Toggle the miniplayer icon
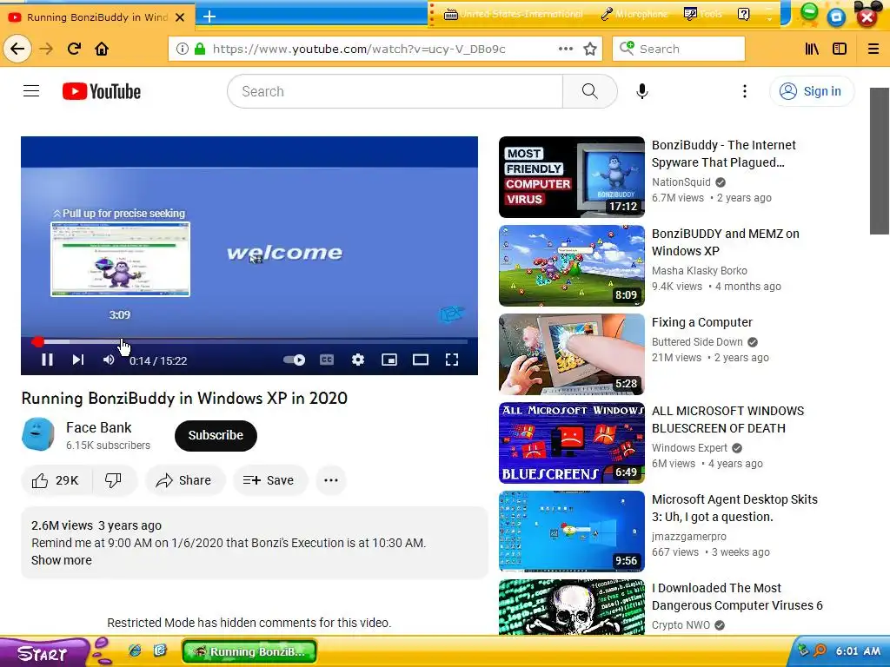The image size is (890, 667). coord(389,360)
